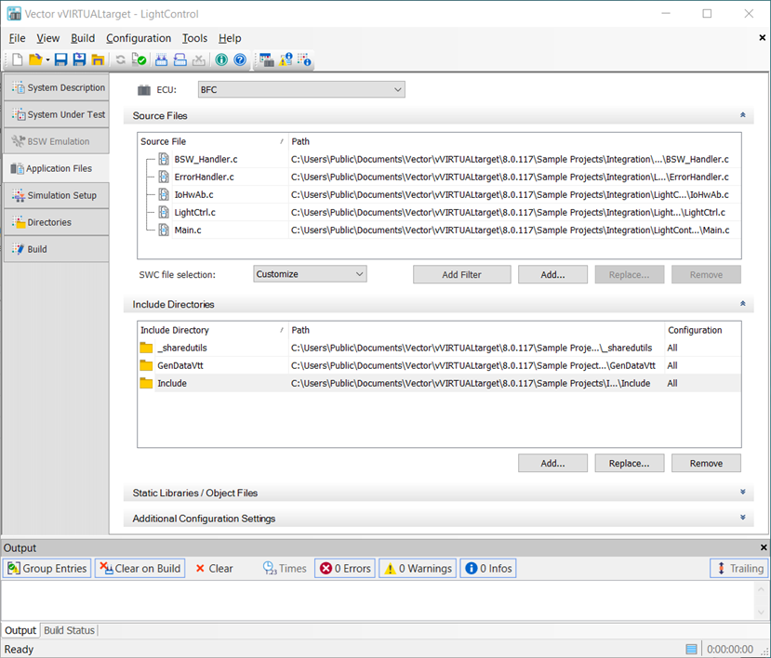Select the Include folder directory row
771x658 pixels.
(439, 383)
